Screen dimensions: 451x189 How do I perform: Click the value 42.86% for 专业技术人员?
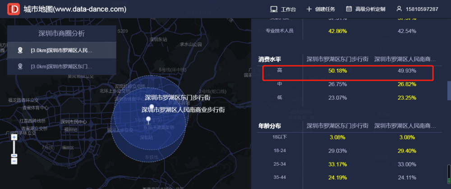click(337, 31)
